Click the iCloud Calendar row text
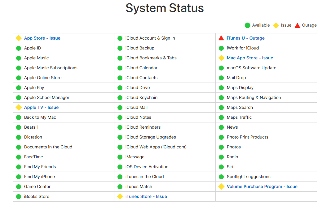Viewport: 327px width, 205px height. pos(141,68)
